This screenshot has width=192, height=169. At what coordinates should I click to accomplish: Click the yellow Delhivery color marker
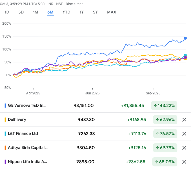(5, 120)
